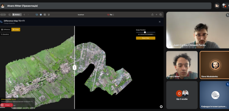This screenshot has height=111, width=229.
Task: Go forward in browser history
Action: click(x=28, y=15)
